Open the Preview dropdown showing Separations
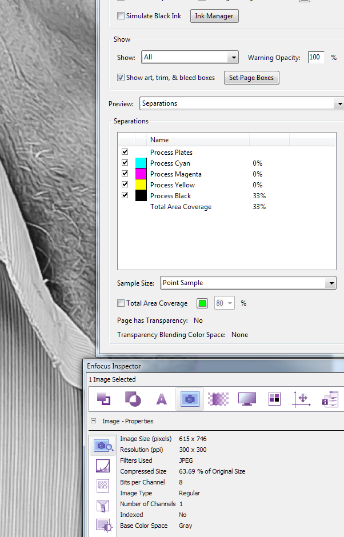Image resolution: width=344 pixels, height=537 pixels. pyautogui.click(x=241, y=103)
